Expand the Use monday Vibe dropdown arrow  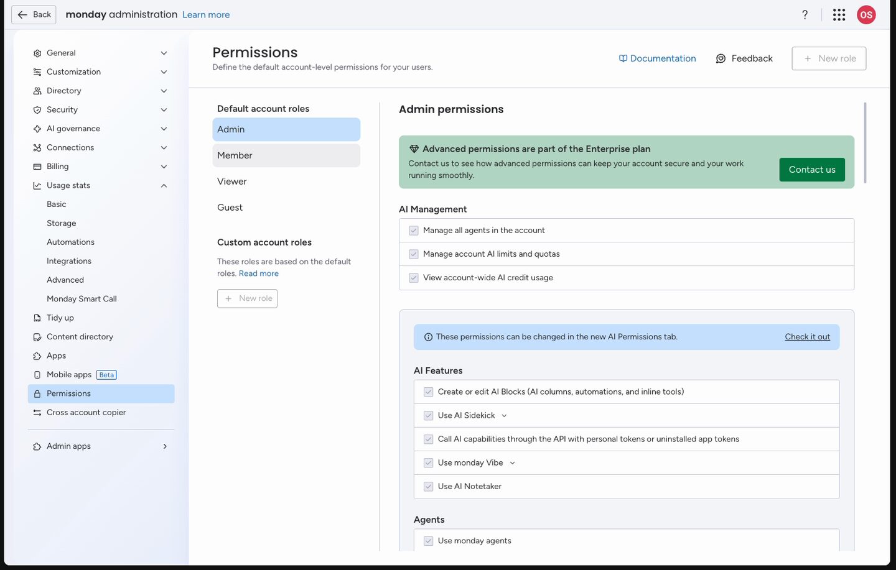[512, 463]
